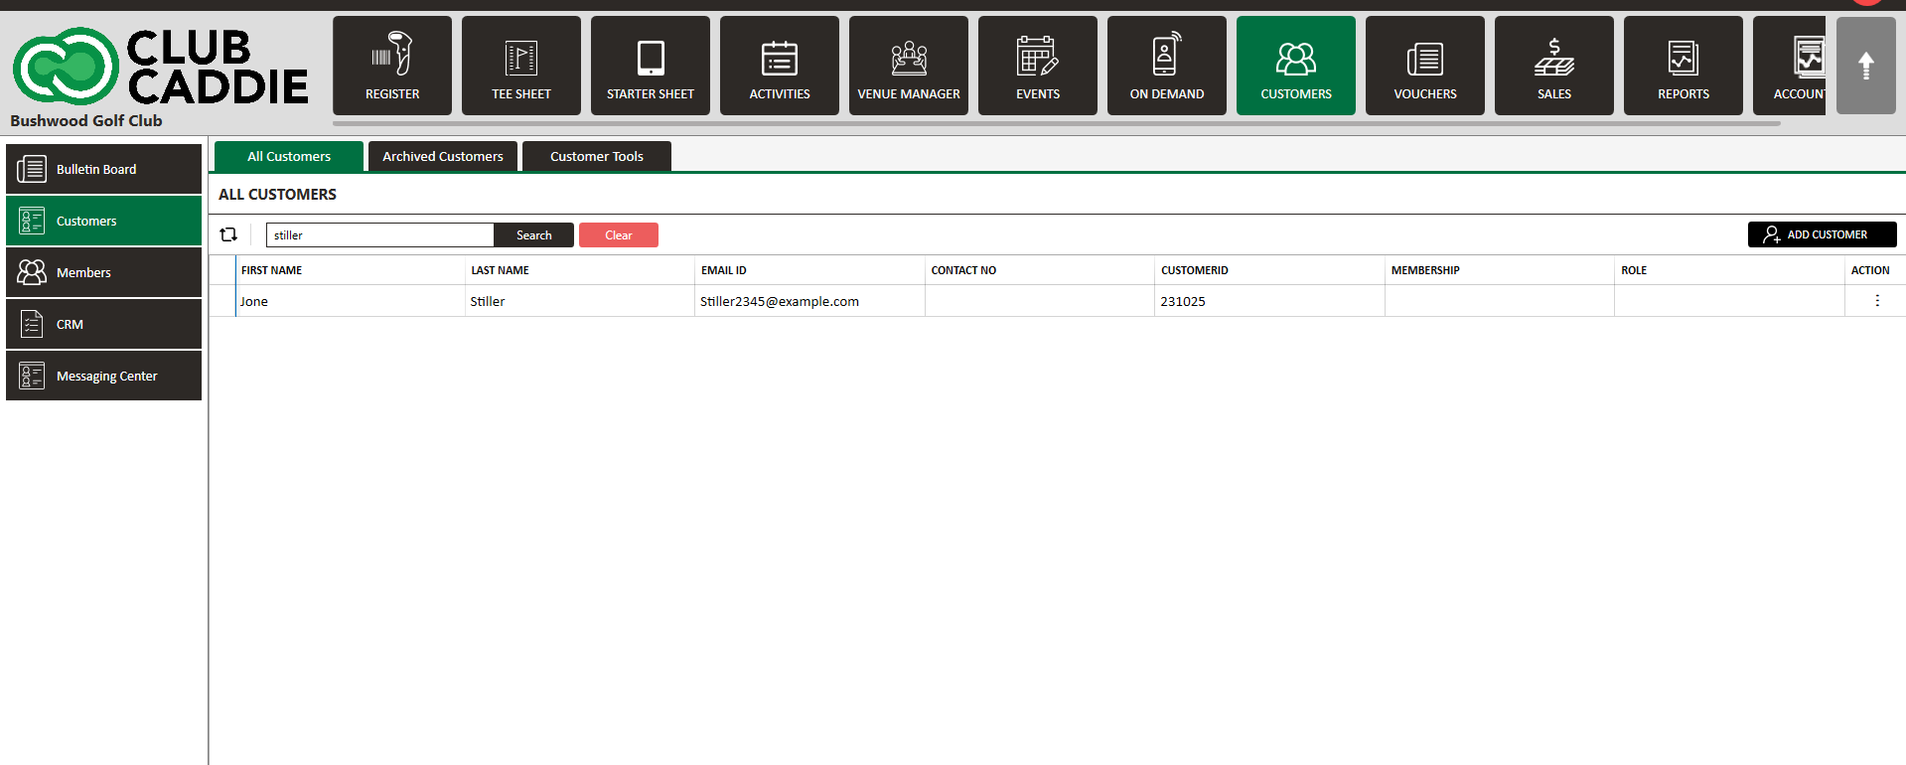
Task: Open Venue Manager module
Action: (908, 66)
